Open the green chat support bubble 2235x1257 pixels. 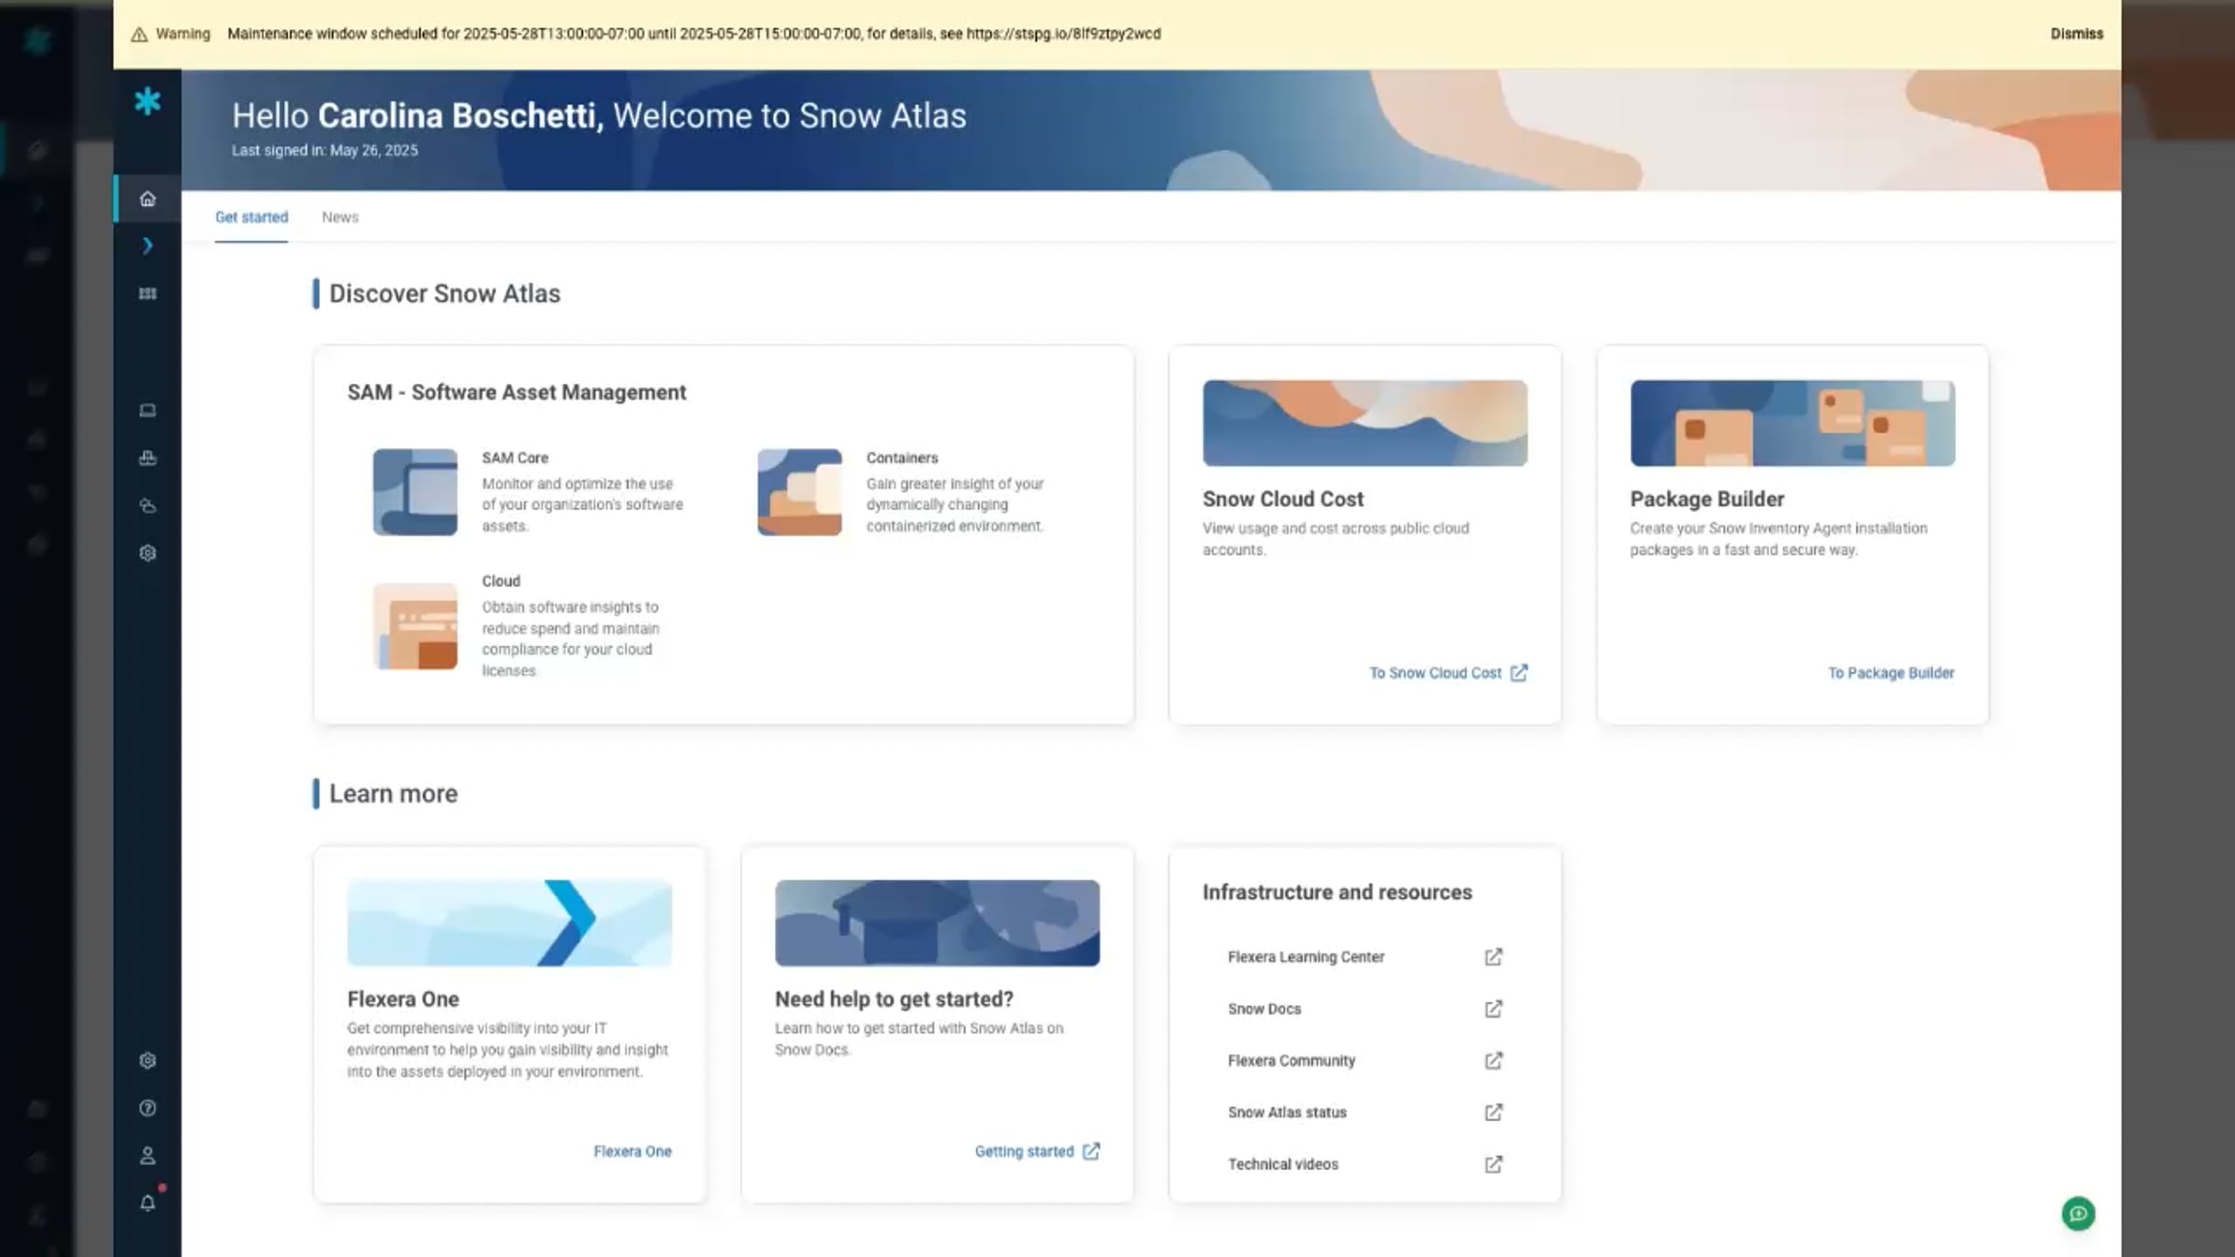point(2078,1213)
